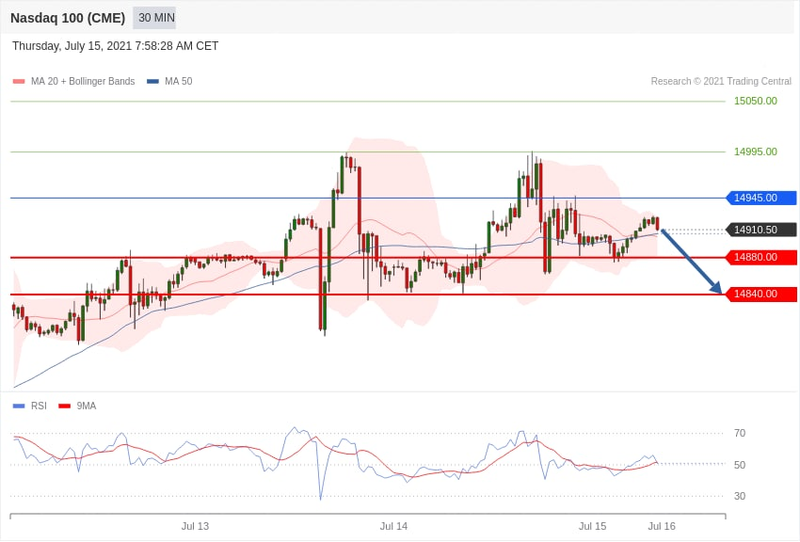800x542 pixels.
Task: Select the 14945.00 blue pivot price tag
Action: point(760,198)
